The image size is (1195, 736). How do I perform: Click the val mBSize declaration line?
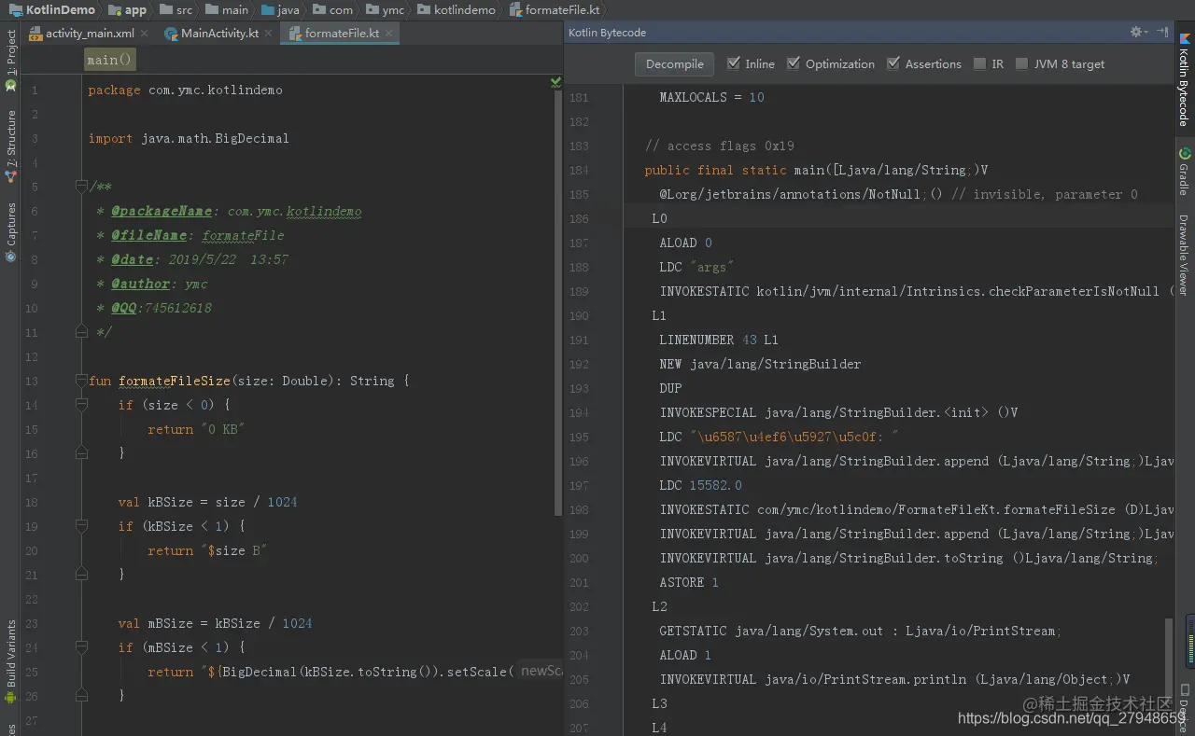[215, 624]
